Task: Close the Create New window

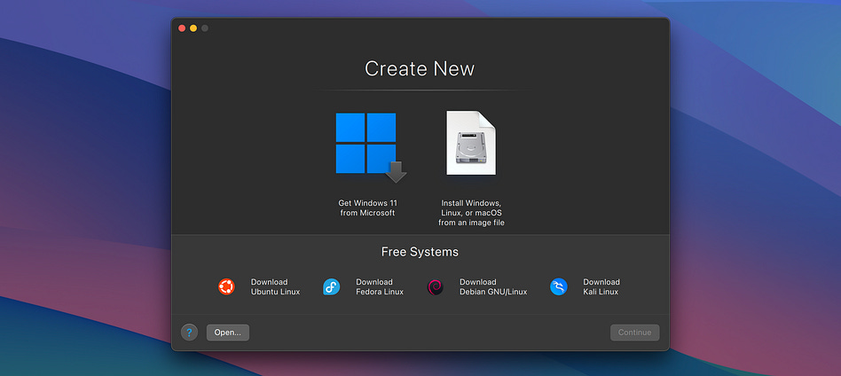Action: tap(182, 27)
